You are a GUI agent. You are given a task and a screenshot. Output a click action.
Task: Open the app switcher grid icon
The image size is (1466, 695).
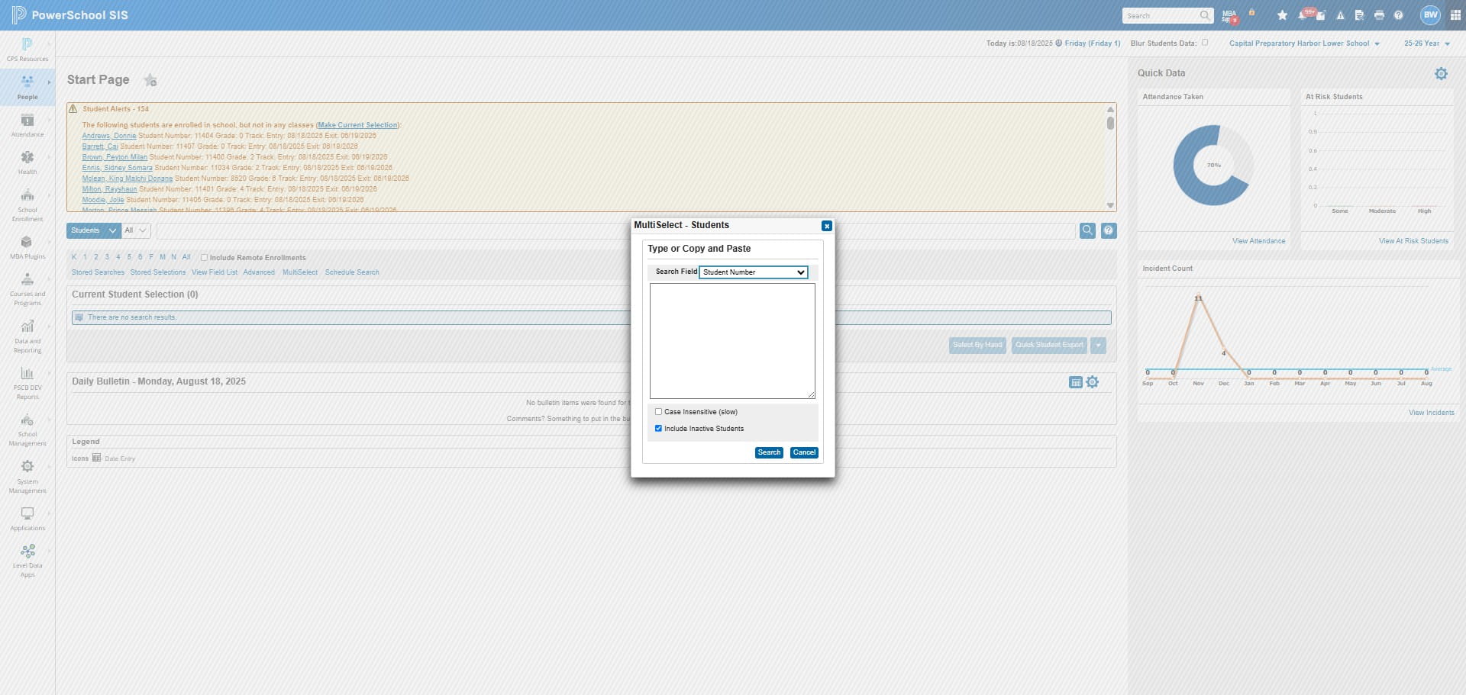[x=1455, y=15]
